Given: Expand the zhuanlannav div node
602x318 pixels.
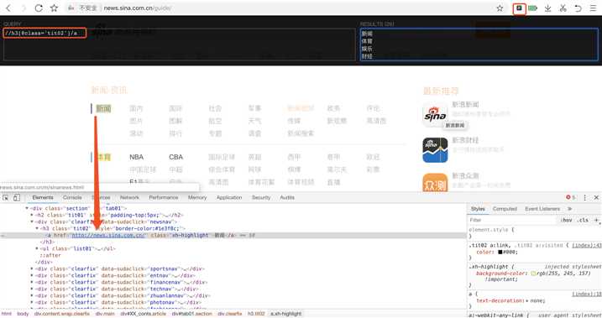Looking at the screenshot, I should tap(32, 295).
